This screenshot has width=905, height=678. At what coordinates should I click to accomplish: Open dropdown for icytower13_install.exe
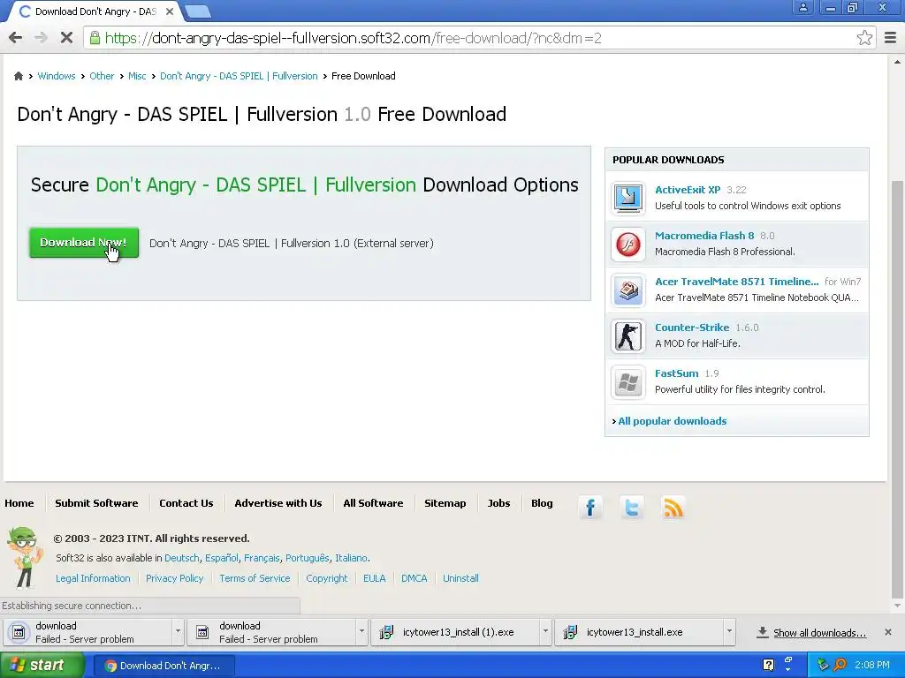(729, 632)
